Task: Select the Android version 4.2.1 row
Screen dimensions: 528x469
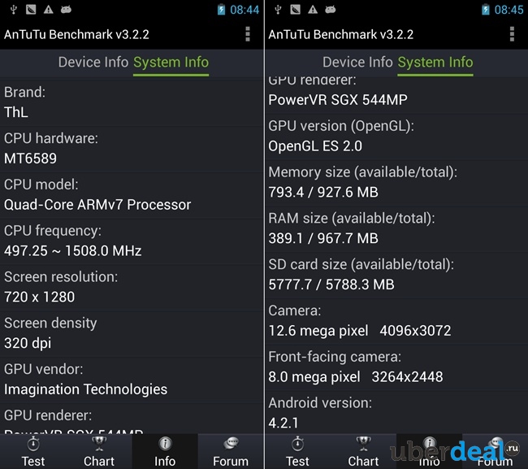Action: (x=396, y=413)
